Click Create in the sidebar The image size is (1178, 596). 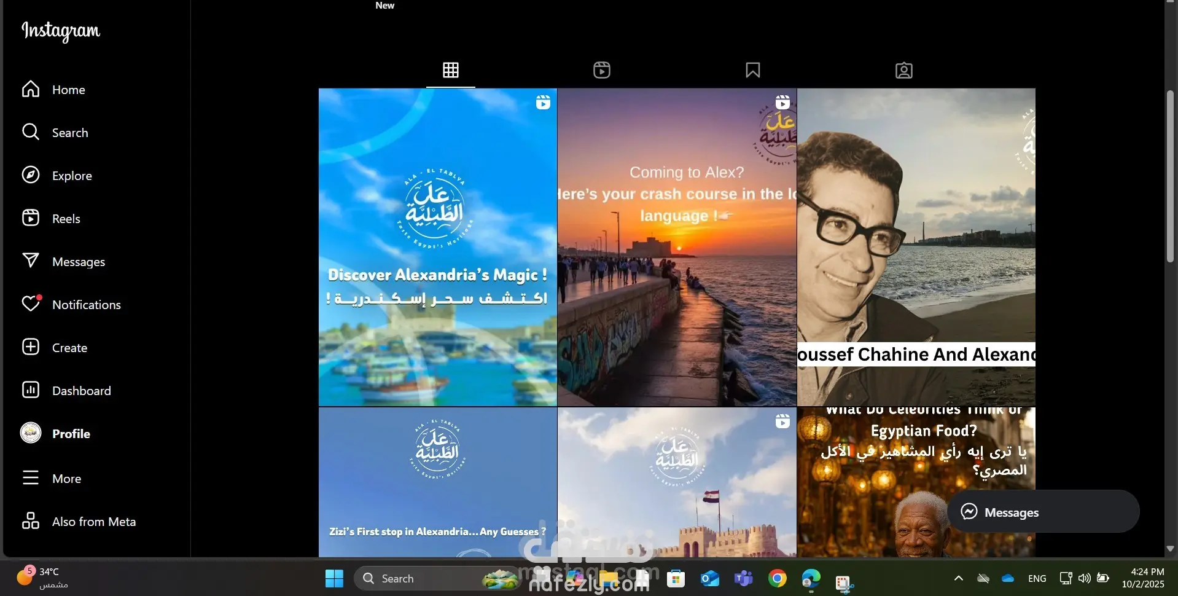tap(69, 348)
